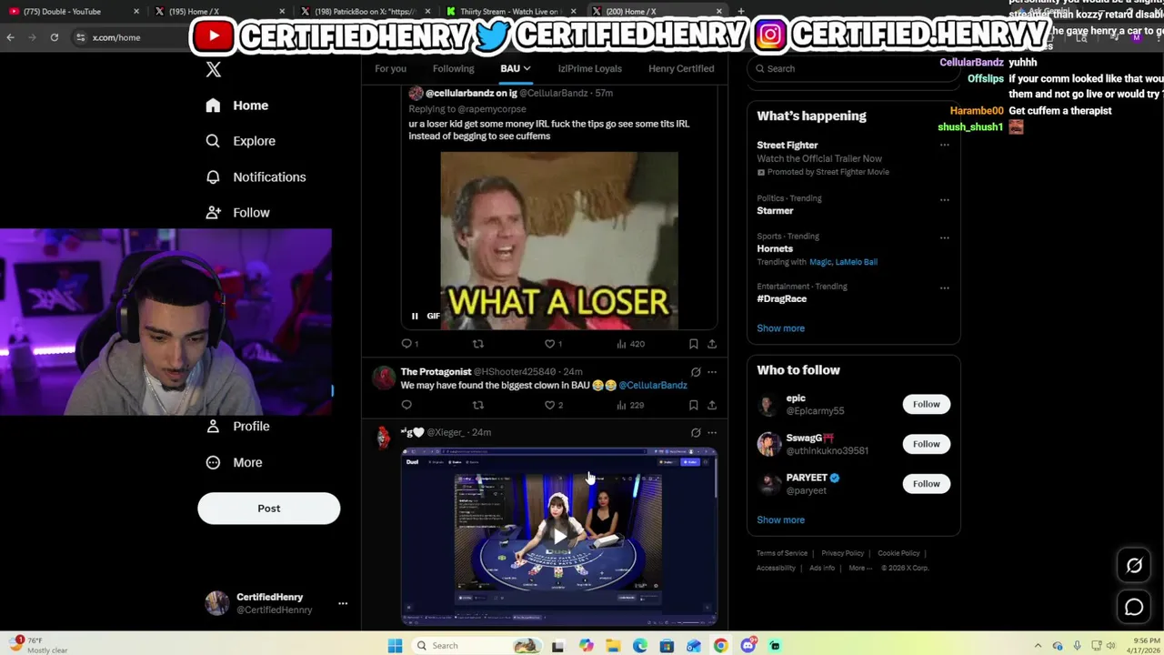This screenshot has height=655, width=1164.
Task: Open #DragRace trend options menu
Action: click(944, 288)
